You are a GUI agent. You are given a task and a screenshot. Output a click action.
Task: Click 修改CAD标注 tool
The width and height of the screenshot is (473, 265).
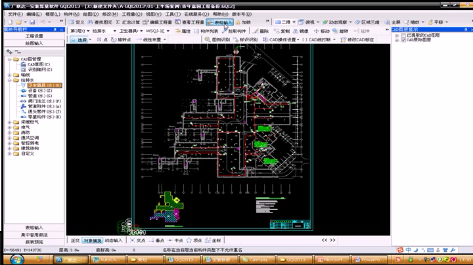pyautogui.click(x=357, y=39)
